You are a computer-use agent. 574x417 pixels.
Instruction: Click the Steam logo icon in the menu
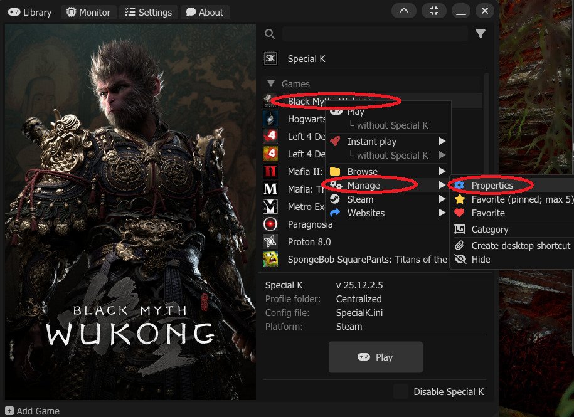pyautogui.click(x=335, y=199)
